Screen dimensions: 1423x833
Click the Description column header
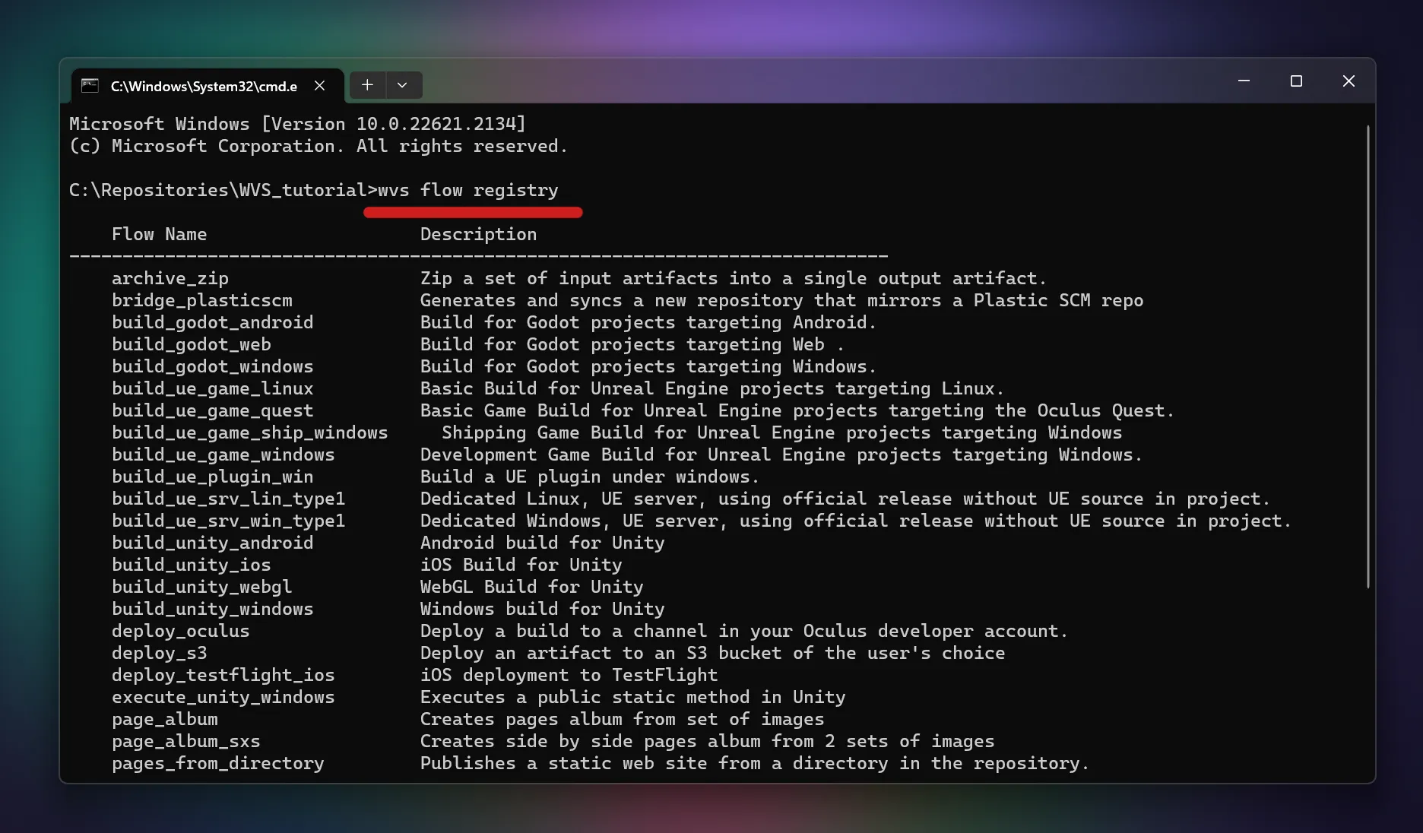pos(478,234)
